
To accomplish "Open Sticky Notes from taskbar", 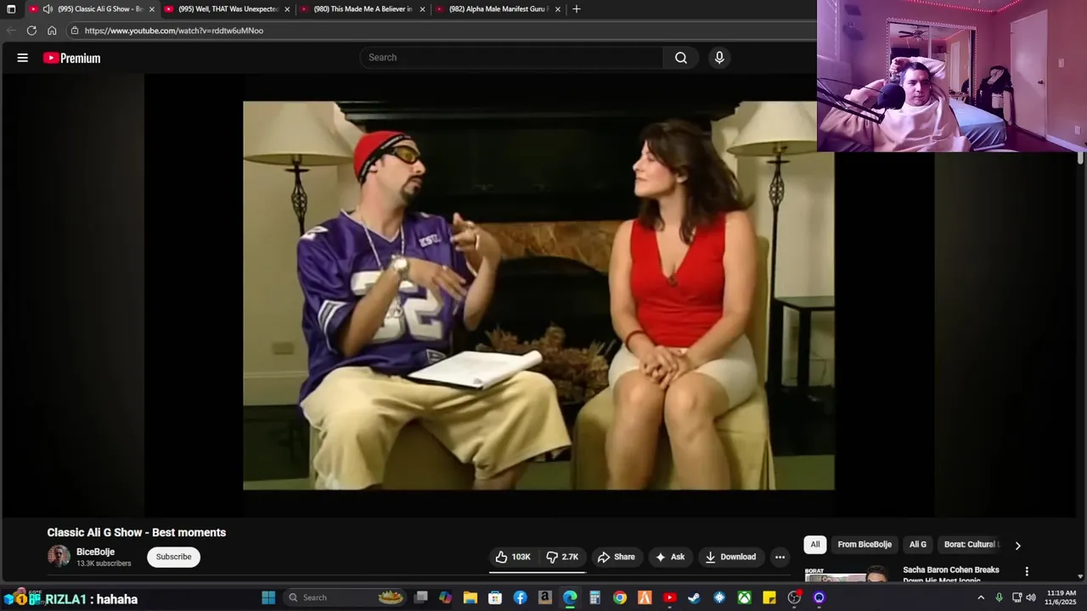I will 769,597.
